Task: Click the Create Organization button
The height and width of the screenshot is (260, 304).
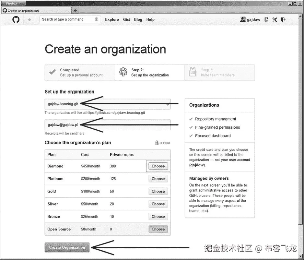Action: (67, 248)
